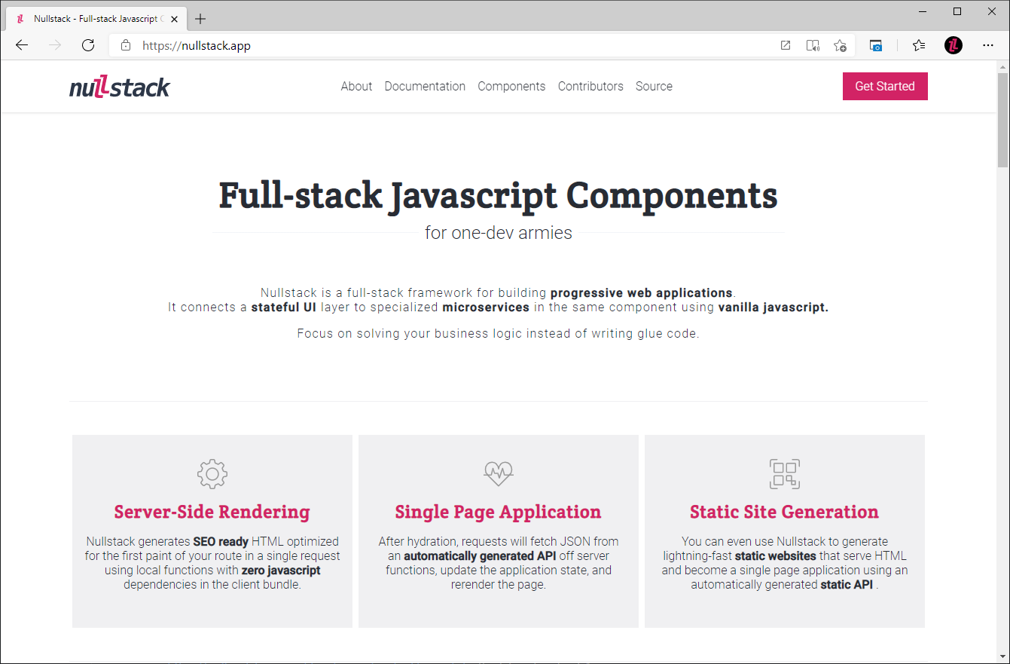Click the Single Page Application heading
Viewport: 1010px width, 664px height.
[x=499, y=513]
